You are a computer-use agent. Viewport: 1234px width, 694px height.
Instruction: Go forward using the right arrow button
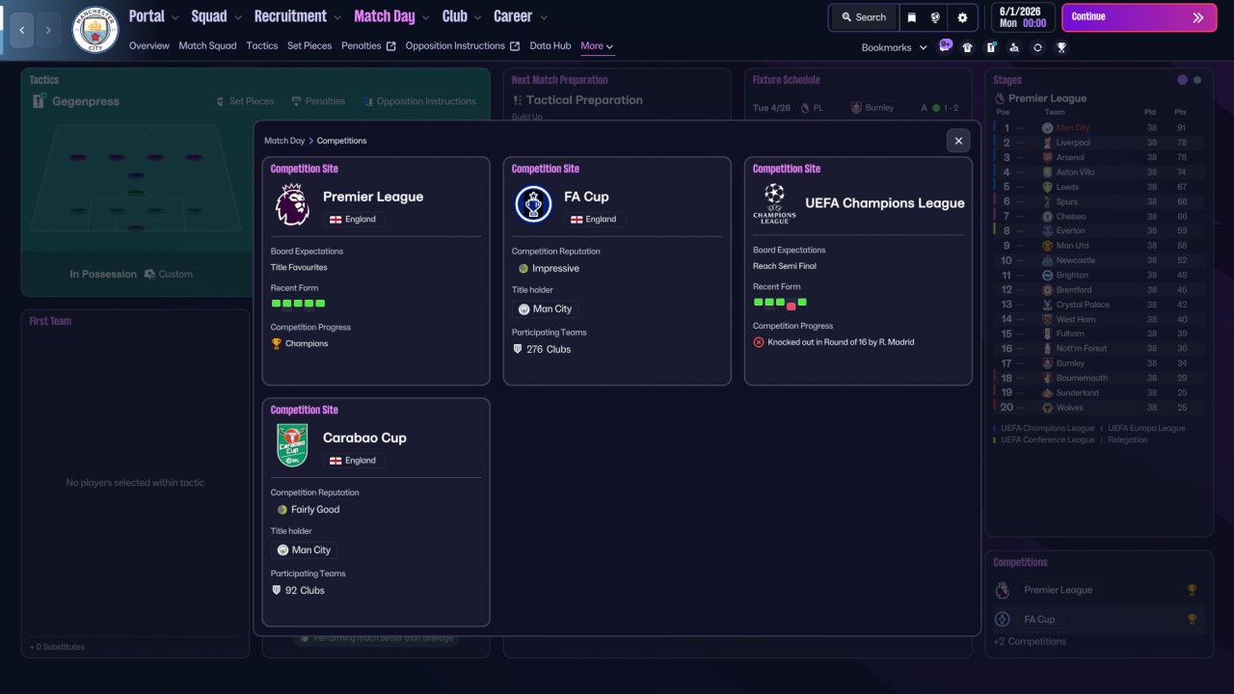tap(48, 31)
